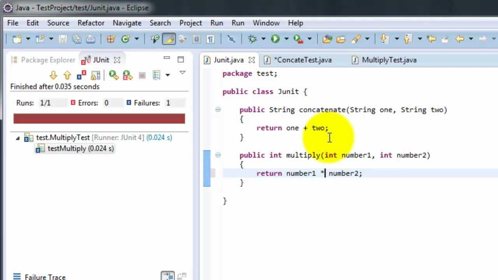Click the New Java Class icon
The height and width of the screenshot is (280, 498).
pyautogui.click(x=125, y=39)
